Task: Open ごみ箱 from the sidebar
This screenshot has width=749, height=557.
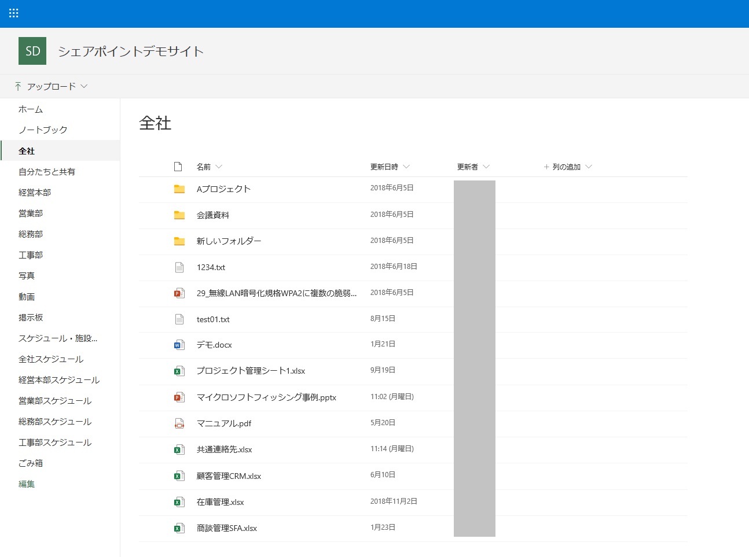Action: pyautogui.click(x=31, y=463)
